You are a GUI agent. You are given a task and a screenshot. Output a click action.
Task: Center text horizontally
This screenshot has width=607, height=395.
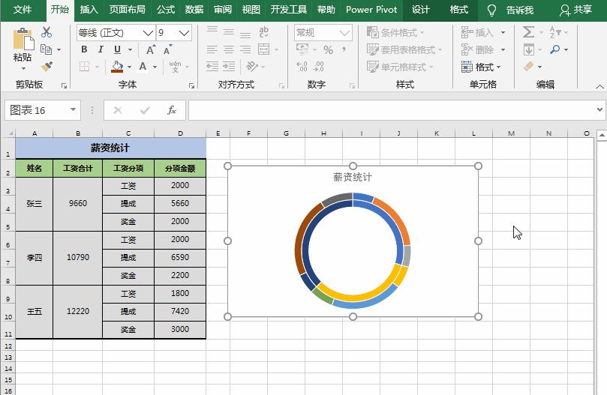point(229,49)
